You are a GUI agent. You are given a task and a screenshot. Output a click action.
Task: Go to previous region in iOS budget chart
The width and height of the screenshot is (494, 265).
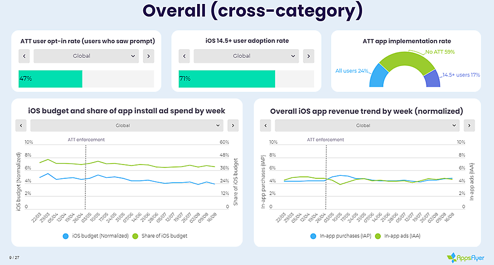[21, 126]
